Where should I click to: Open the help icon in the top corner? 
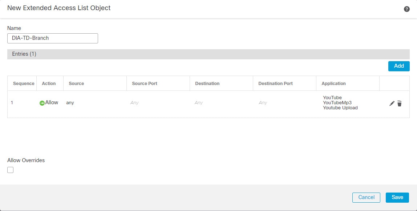click(407, 9)
